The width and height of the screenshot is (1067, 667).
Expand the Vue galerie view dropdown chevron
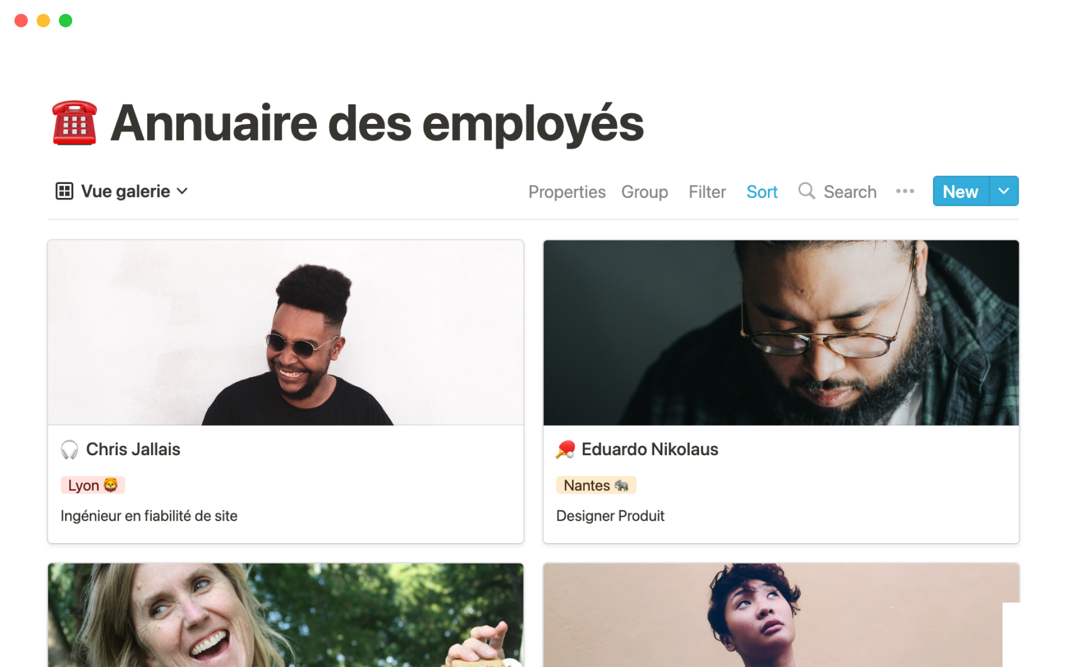click(182, 191)
